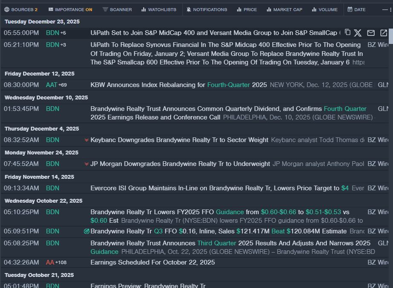
Task: Open Earnings Preview: Brandywine Realty Tr headline
Action: coord(148,286)
